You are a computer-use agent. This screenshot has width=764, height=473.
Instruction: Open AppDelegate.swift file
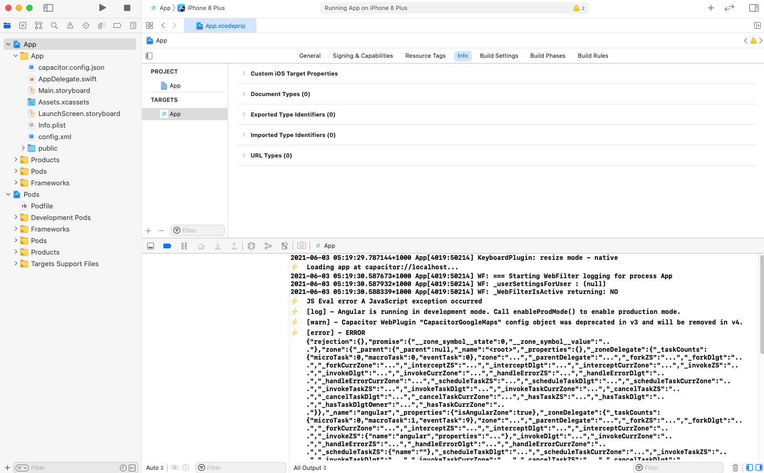click(x=67, y=79)
